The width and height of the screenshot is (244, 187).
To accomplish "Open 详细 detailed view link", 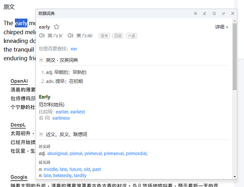I will (222, 27).
